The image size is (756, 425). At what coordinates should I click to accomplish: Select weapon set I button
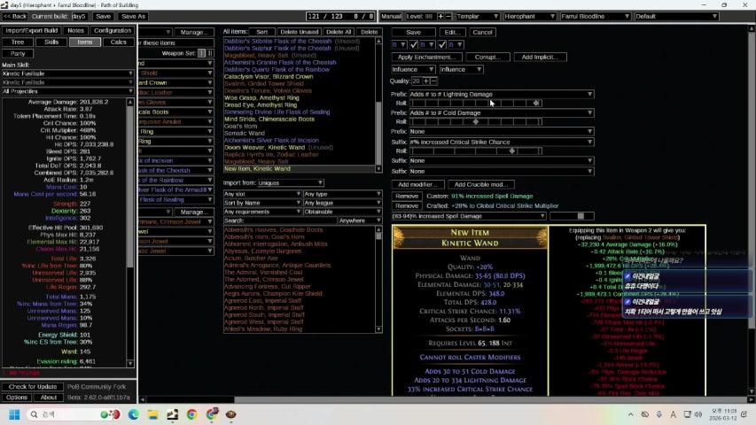click(200, 53)
